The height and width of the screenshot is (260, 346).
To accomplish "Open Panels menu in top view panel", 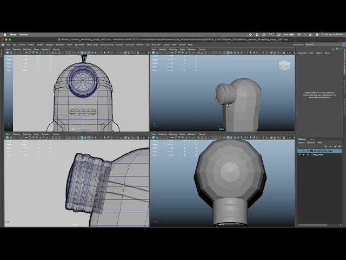I will (x=202, y=134).
